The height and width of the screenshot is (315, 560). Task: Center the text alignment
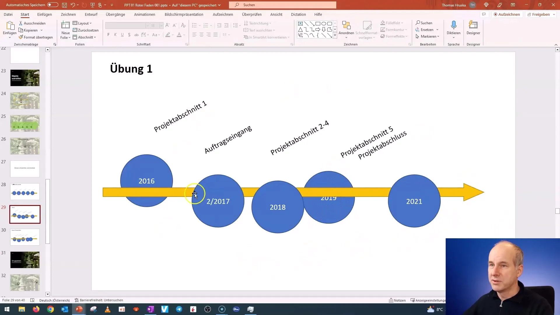[x=202, y=35]
